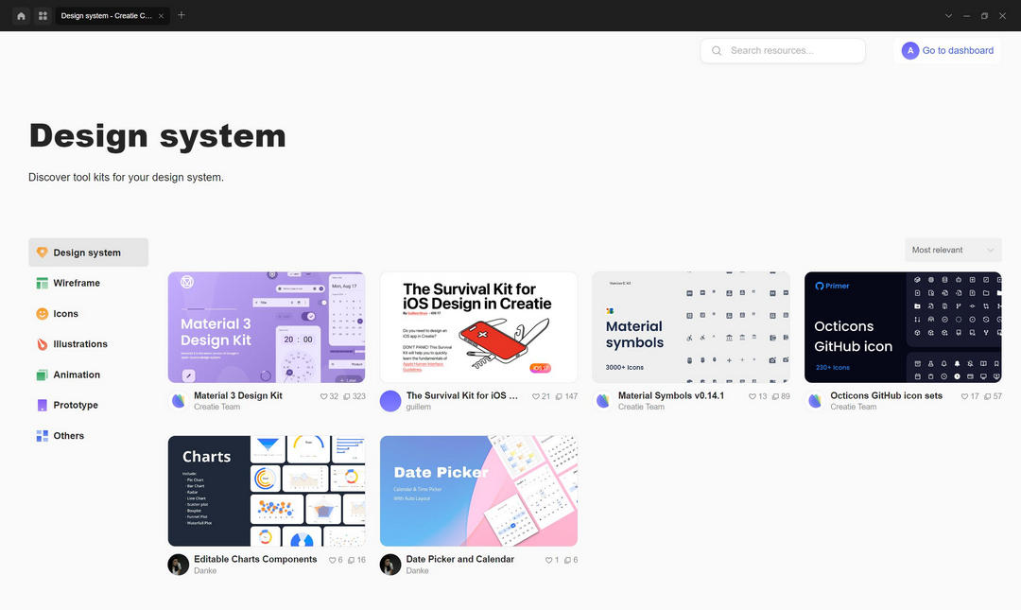The image size is (1021, 610).
Task: Open the Prototype category icon
Action: point(42,405)
